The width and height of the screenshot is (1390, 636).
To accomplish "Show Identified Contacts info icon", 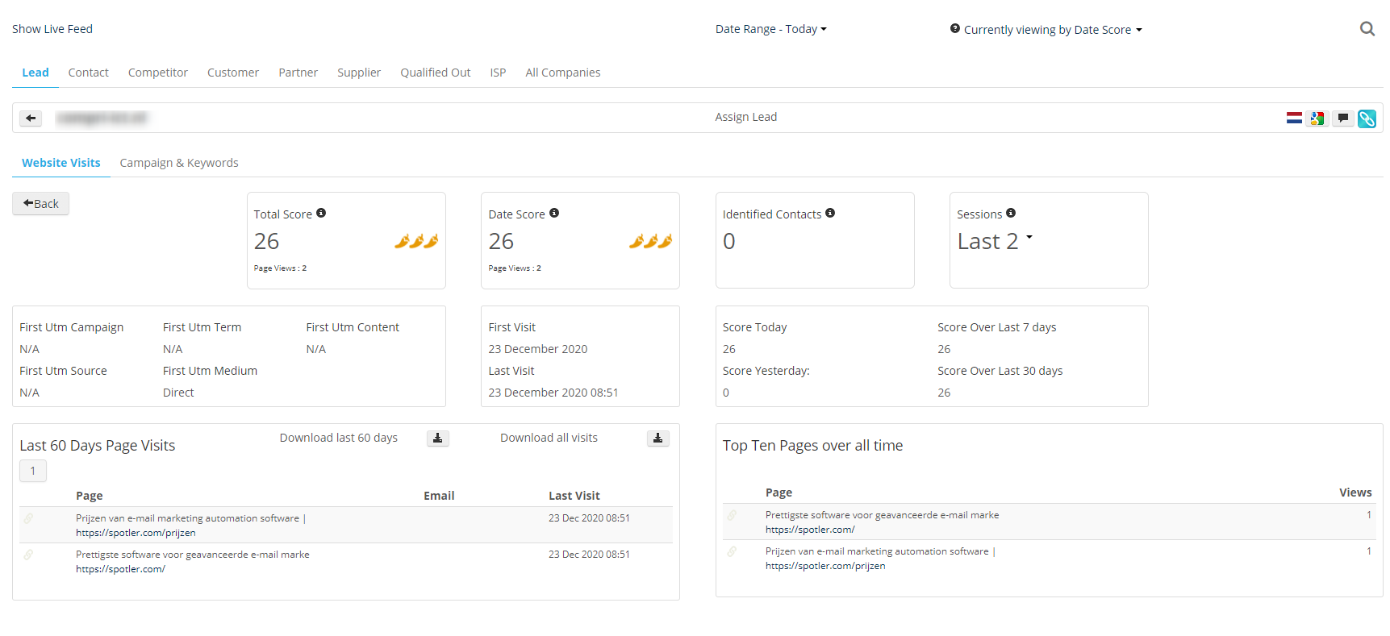I will tap(830, 213).
